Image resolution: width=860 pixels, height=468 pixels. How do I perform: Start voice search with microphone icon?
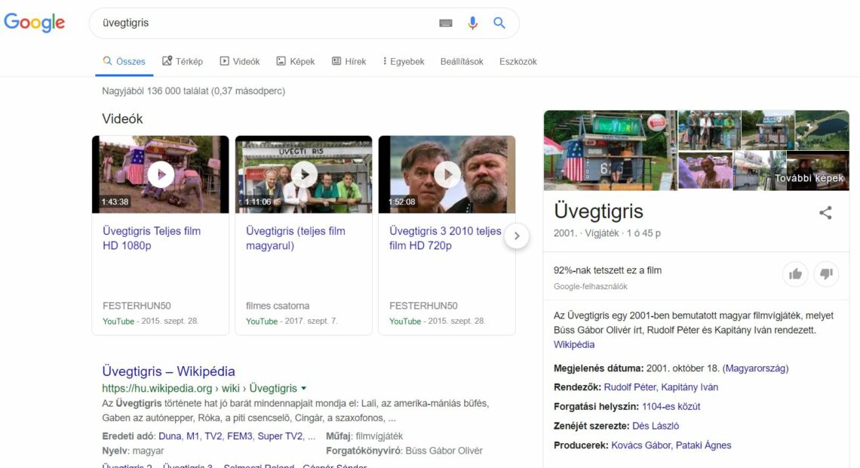[x=472, y=23]
